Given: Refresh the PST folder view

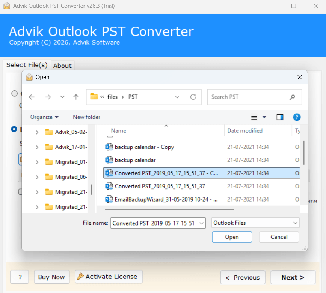Looking at the screenshot, I should (x=193, y=97).
